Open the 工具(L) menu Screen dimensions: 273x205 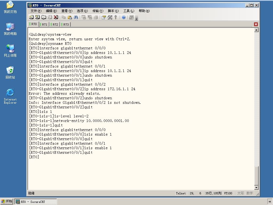click(129, 11)
